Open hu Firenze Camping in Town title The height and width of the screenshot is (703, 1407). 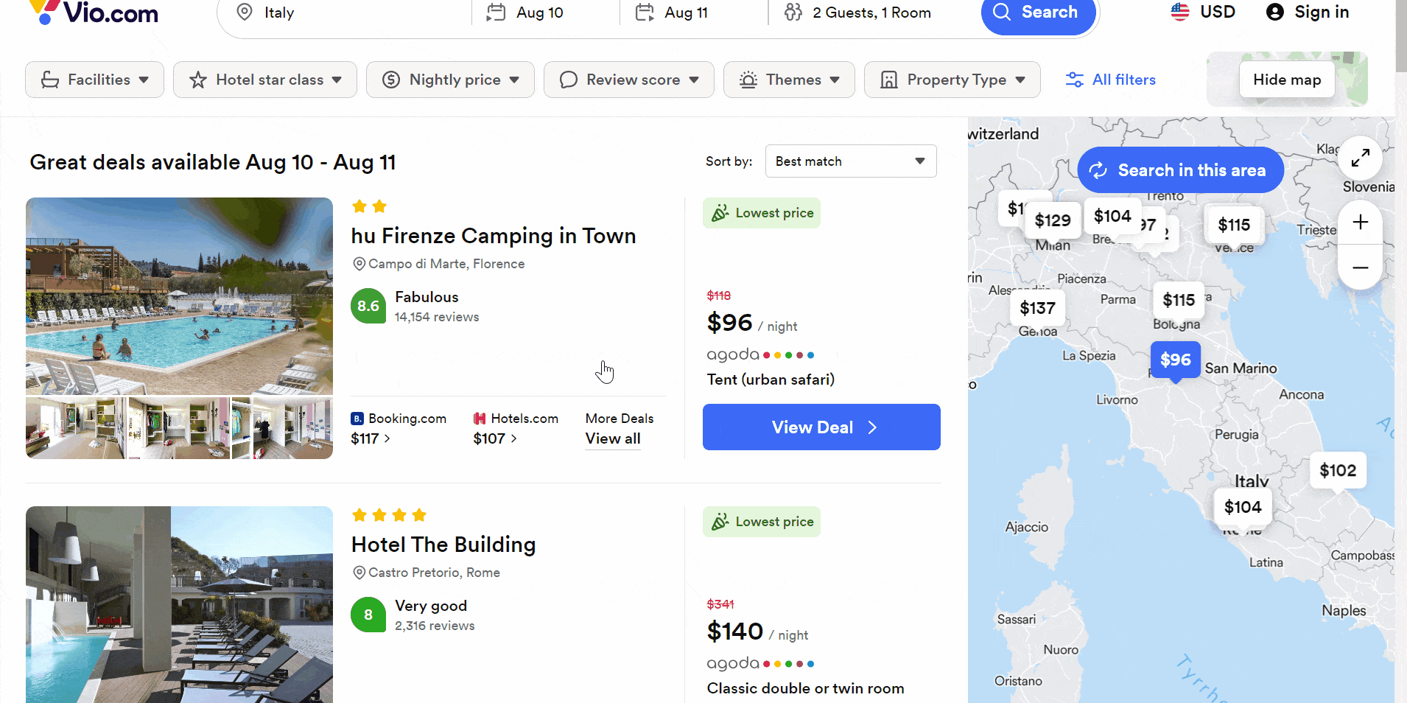point(494,236)
